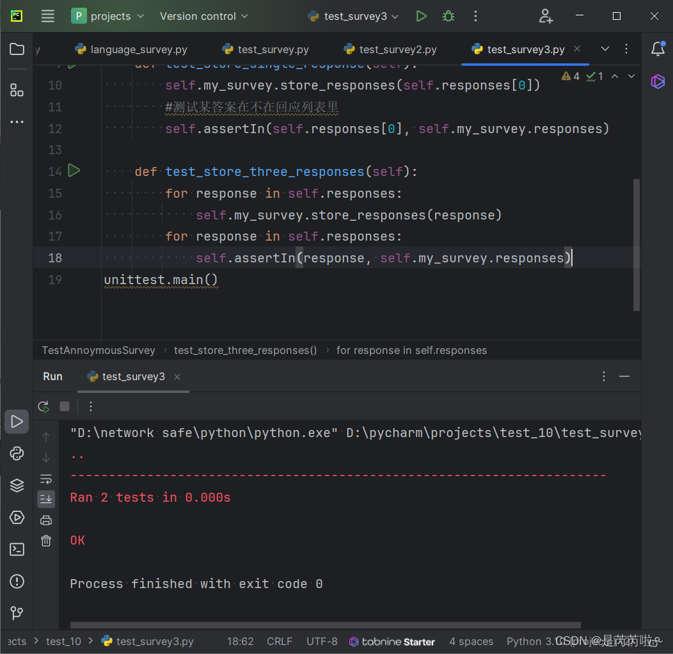Expand the projects dropdown

point(109,16)
